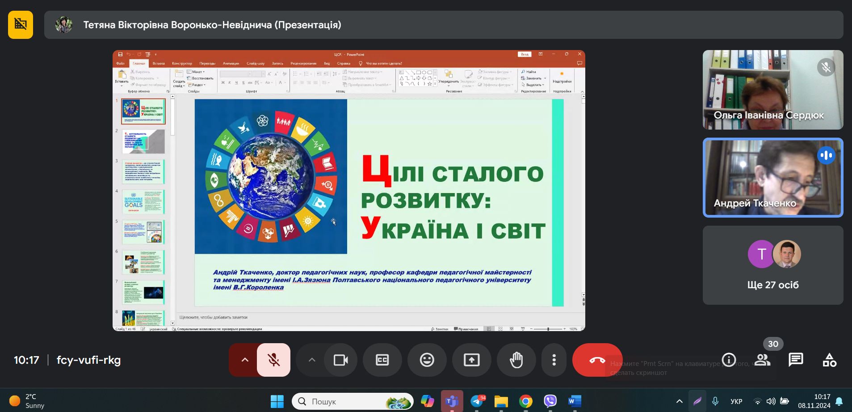The height and width of the screenshot is (412, 852).
Task: Expand the Макет layout dropdown
Action: (196, 72)
